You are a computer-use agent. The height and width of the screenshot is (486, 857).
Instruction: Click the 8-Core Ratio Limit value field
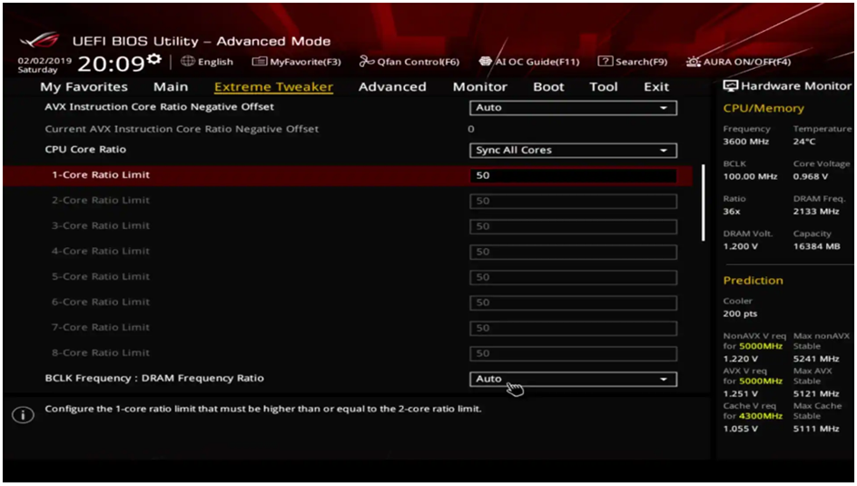pyautogui.click(x=573, y=353)
